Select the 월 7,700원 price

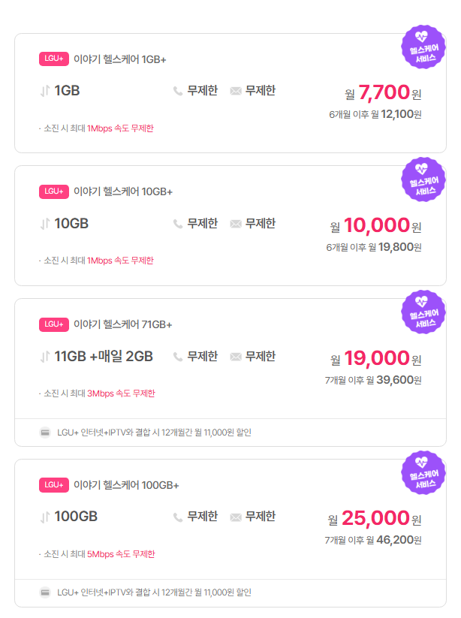coord(383,92)
